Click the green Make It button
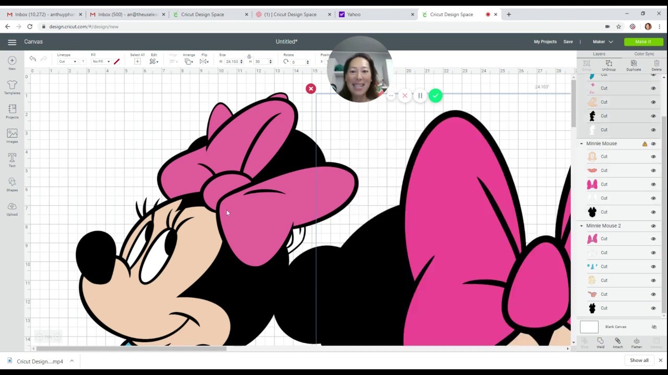The width and height of the screenshot is (668, 375). tap(643, 42)
